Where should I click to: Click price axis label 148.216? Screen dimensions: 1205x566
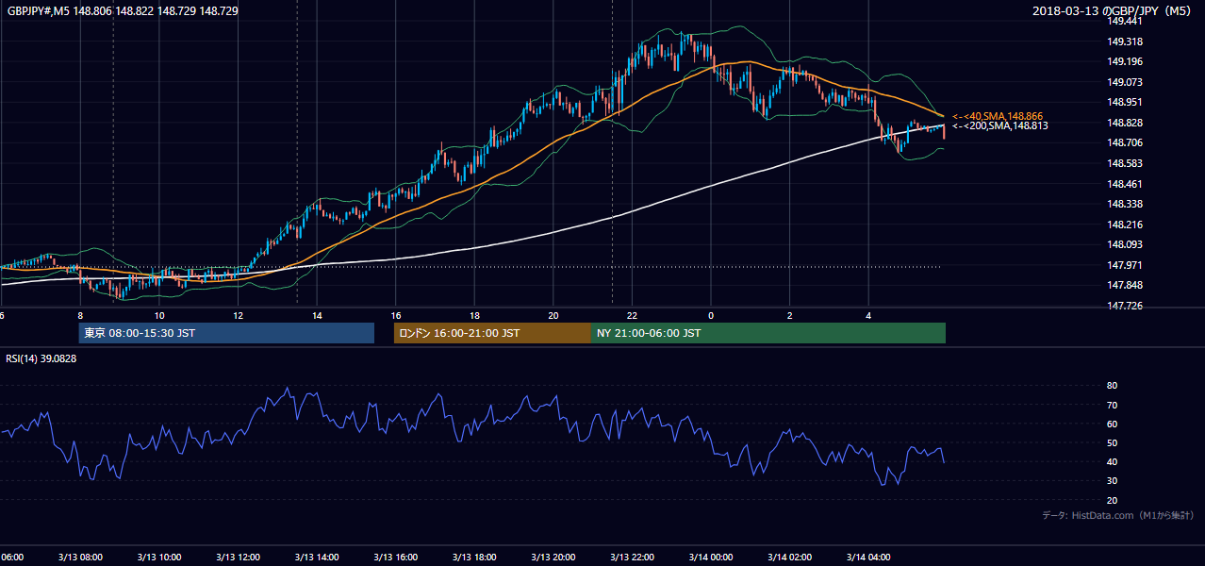click(1125, 225)
